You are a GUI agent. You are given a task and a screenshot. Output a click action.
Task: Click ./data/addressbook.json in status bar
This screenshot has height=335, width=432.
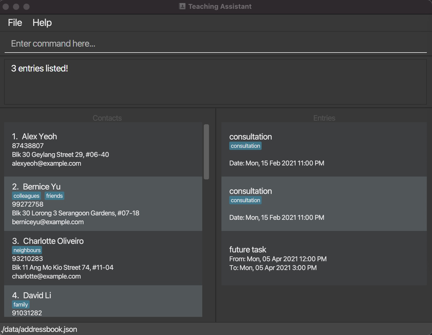[x=39, y=329]
